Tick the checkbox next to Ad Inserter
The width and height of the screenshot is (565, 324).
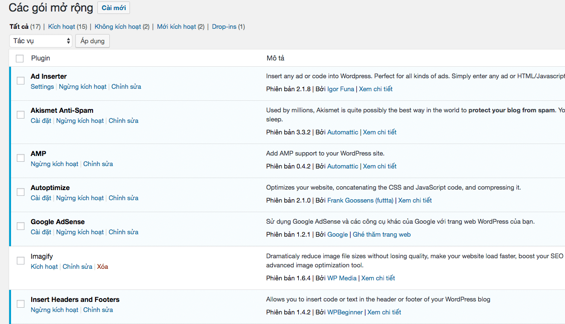point(21,81)
